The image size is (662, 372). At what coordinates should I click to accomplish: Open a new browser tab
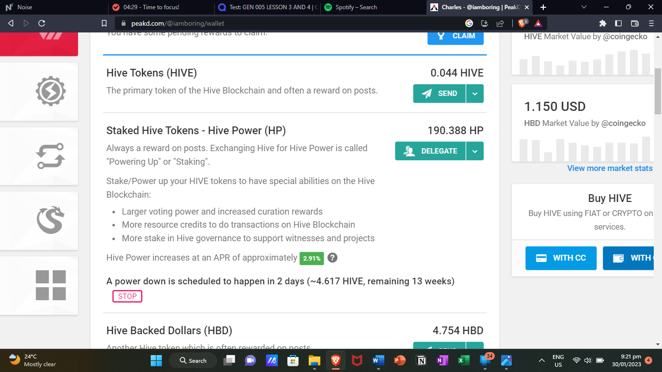[x=543, y=7]
